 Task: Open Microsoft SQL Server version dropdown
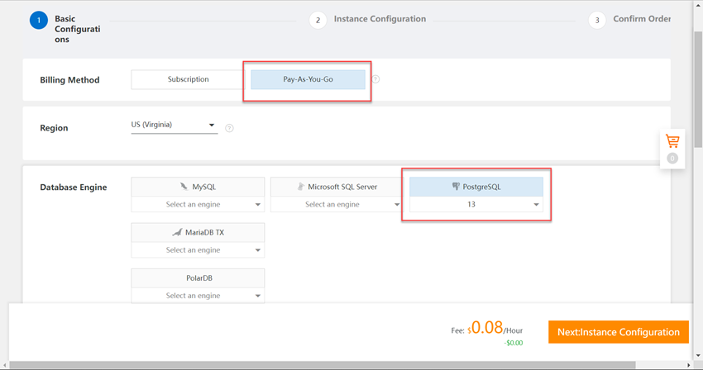coord(337,204)
